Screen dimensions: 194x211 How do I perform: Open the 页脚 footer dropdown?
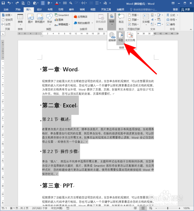point(133,20)
